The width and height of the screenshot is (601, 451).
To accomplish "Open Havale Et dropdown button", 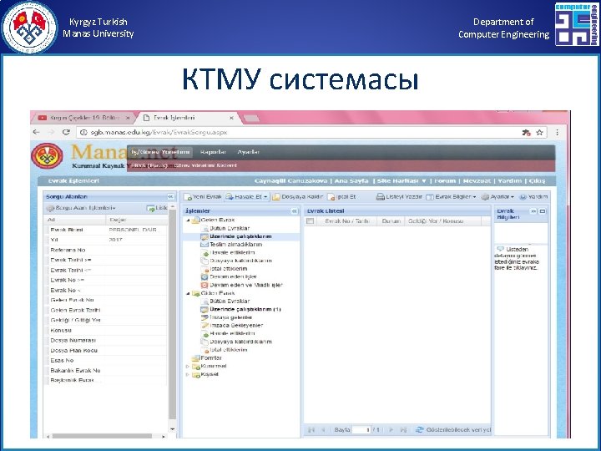I will (247, 197).
